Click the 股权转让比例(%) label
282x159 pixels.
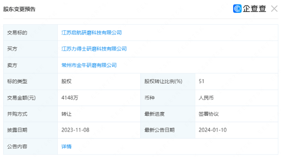(x=163, y=81)
